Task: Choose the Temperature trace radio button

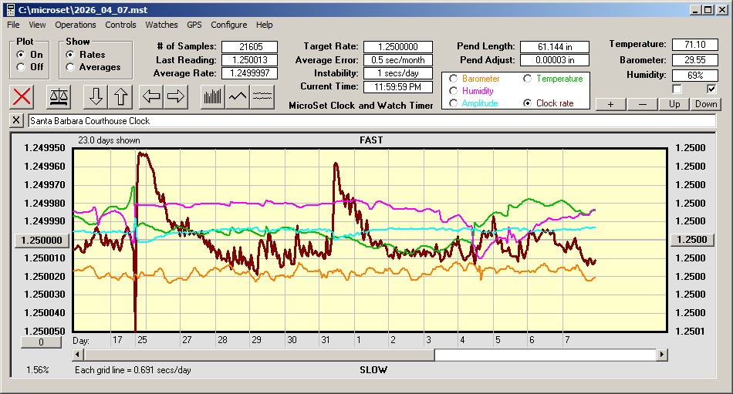Action: 527,79
